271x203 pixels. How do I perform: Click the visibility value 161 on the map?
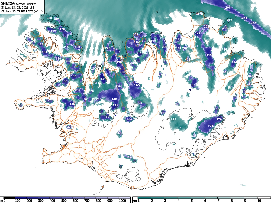[179, 48]
